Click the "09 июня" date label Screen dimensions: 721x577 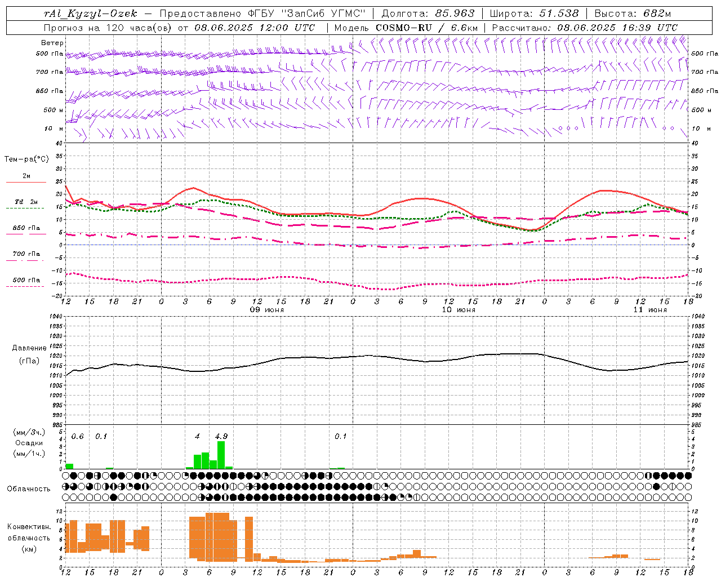pos(267,310)
